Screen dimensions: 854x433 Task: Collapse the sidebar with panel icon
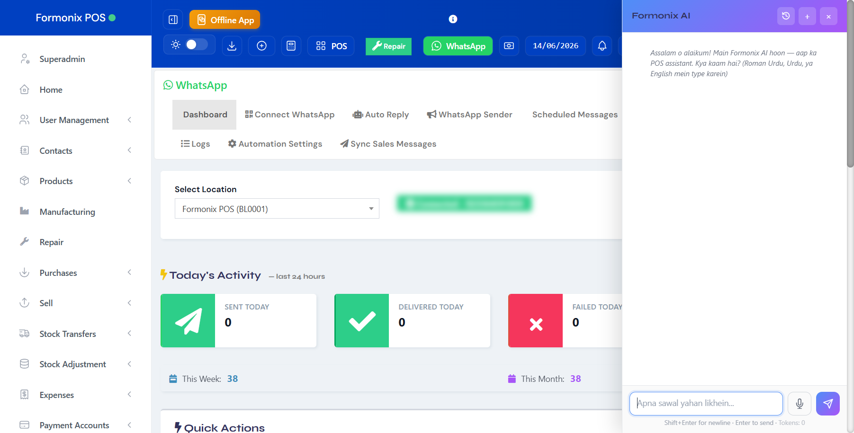click(173, 19)
